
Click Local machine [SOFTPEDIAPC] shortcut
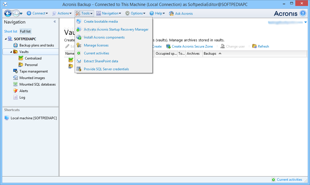click(34, 118)
